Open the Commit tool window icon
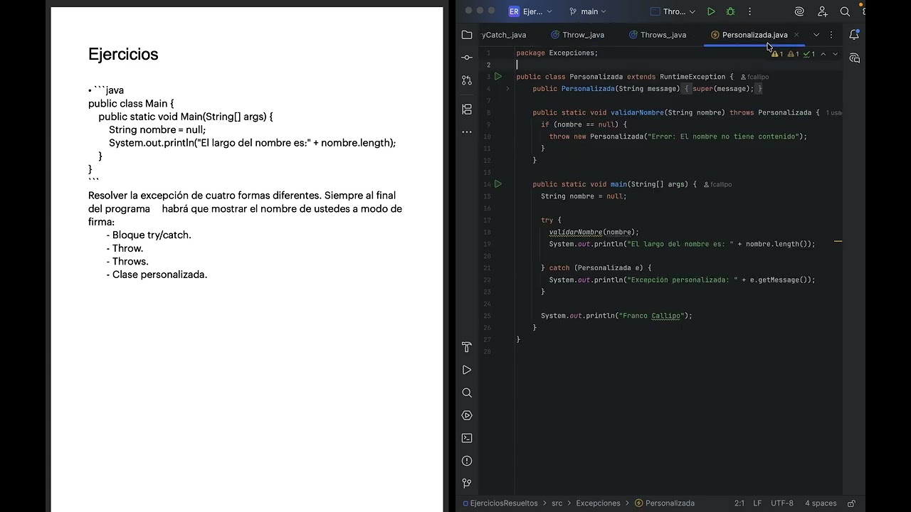This screenshot has width=911, height=512. pyautogui.click(x=467, y=58)
